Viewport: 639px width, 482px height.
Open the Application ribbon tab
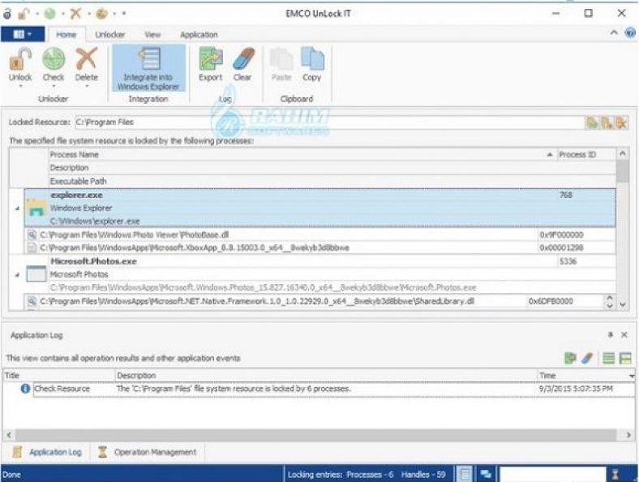coord(199,35)
